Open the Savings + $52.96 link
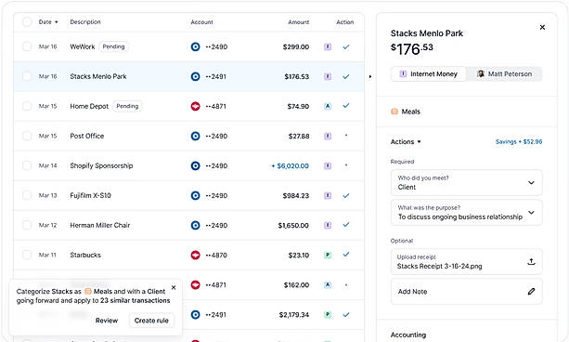The height and width of the screenshot is (342, 569). click(519, 142)
